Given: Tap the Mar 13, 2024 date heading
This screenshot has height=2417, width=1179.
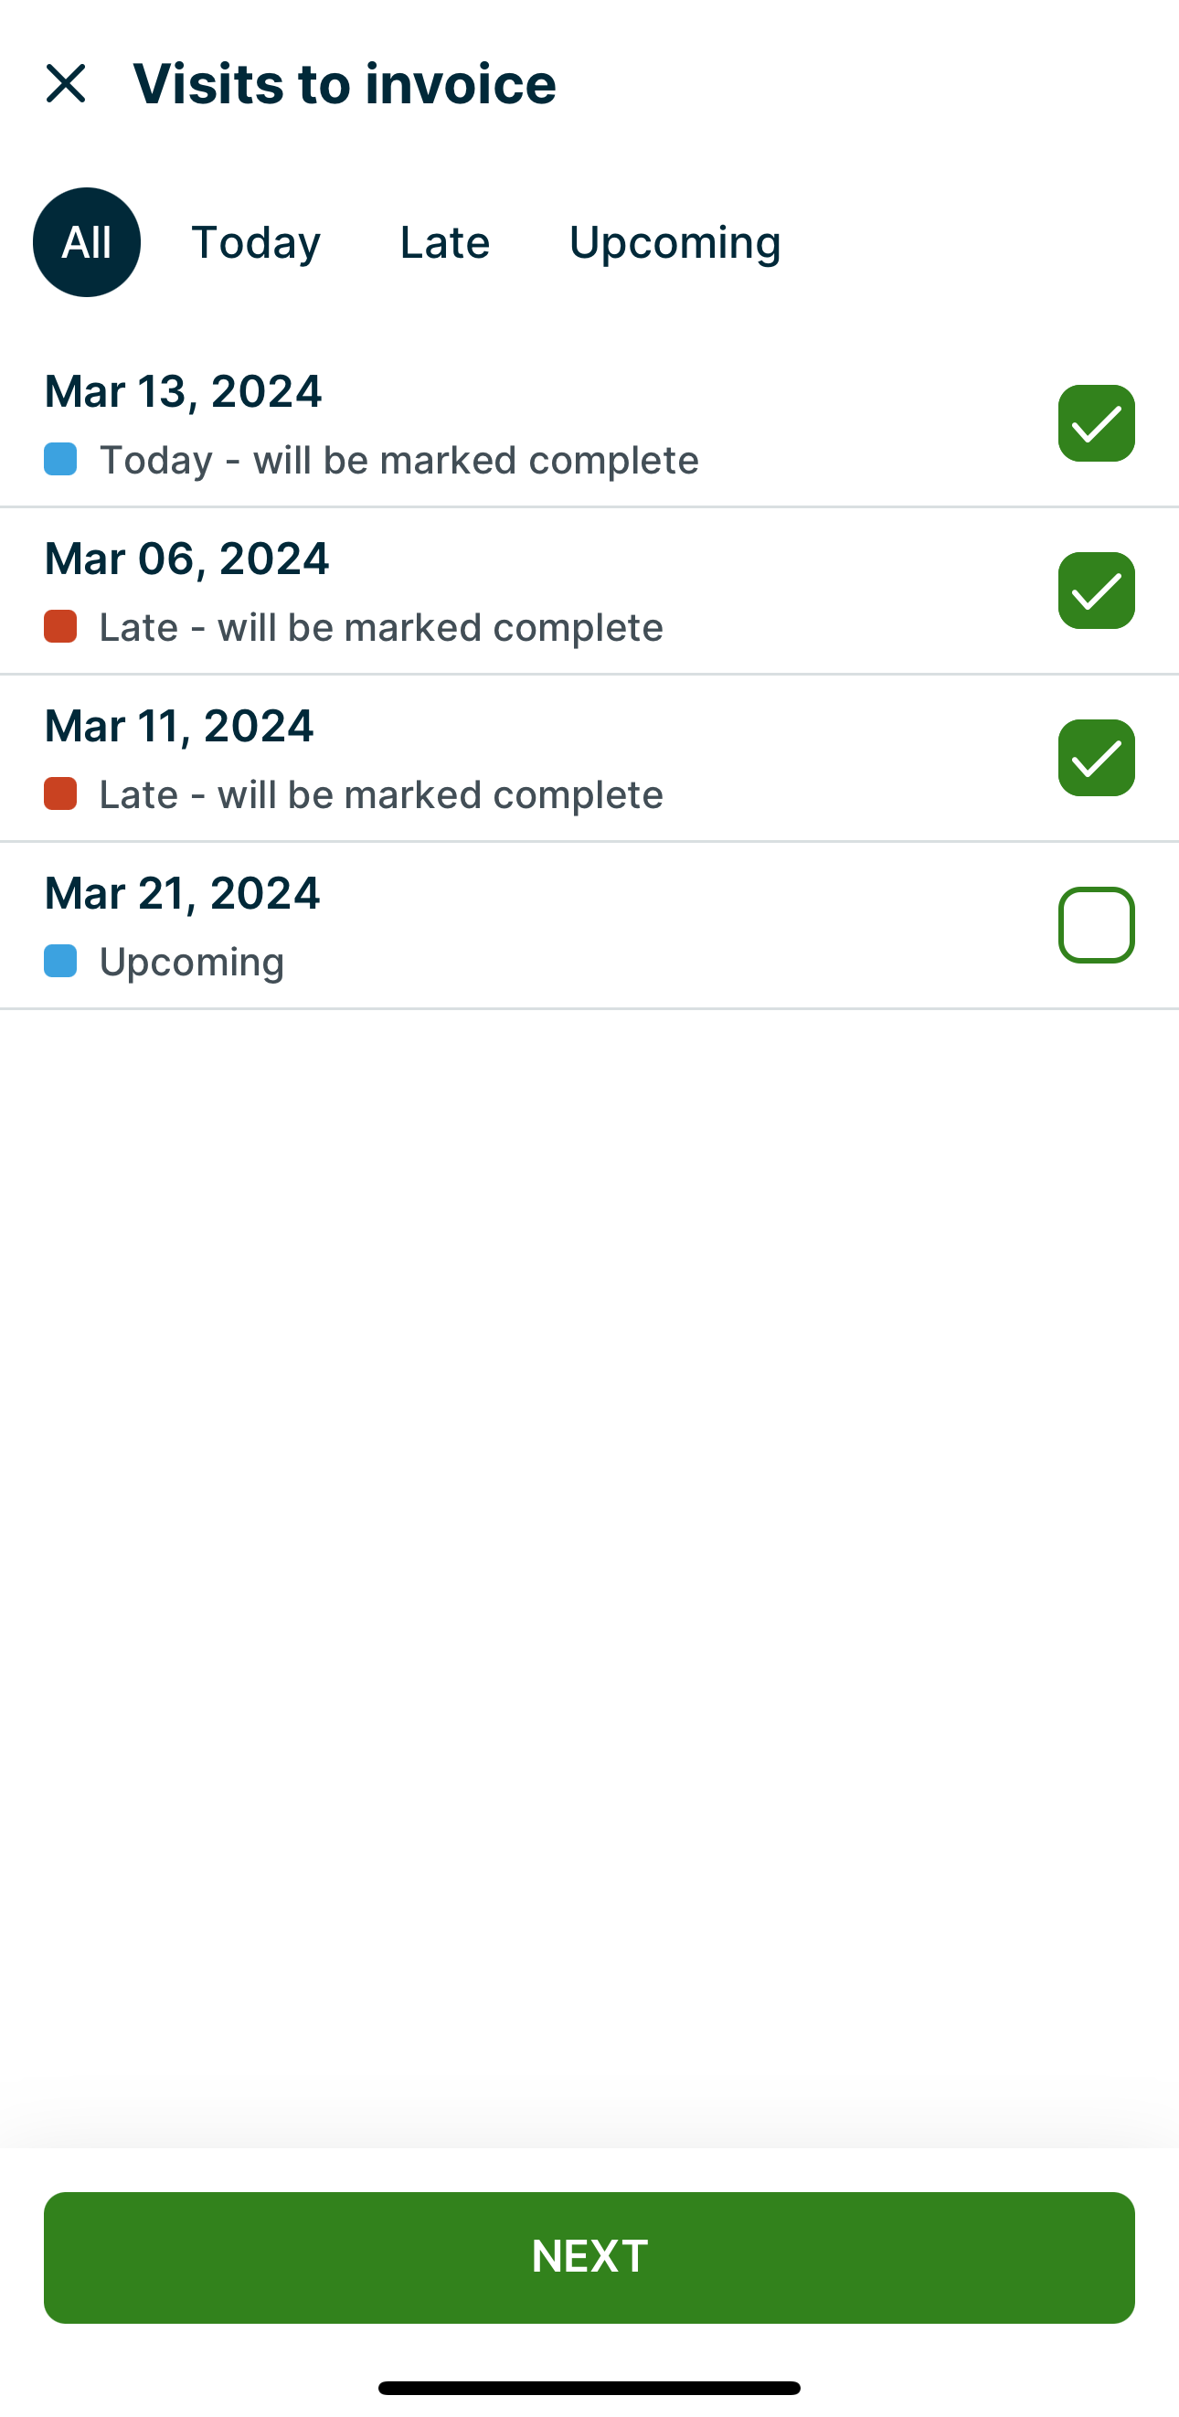Looking at the screenshot, I should [183, 391].
